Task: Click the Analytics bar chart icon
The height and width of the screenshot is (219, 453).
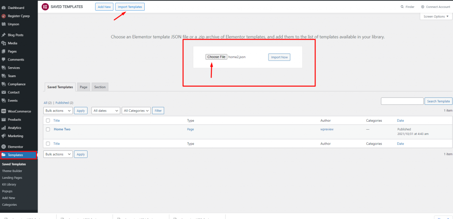Action: coord(4,128)
